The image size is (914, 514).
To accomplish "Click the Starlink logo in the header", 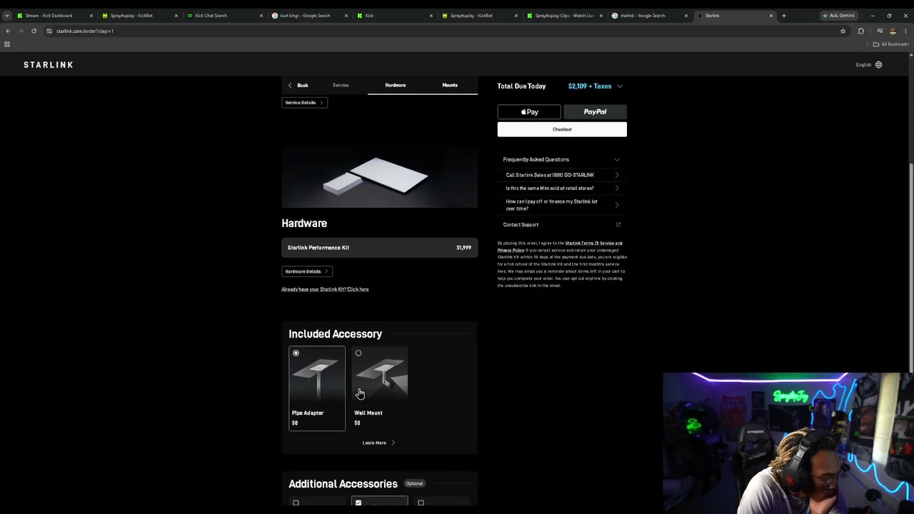I will (x=48, y=65).
